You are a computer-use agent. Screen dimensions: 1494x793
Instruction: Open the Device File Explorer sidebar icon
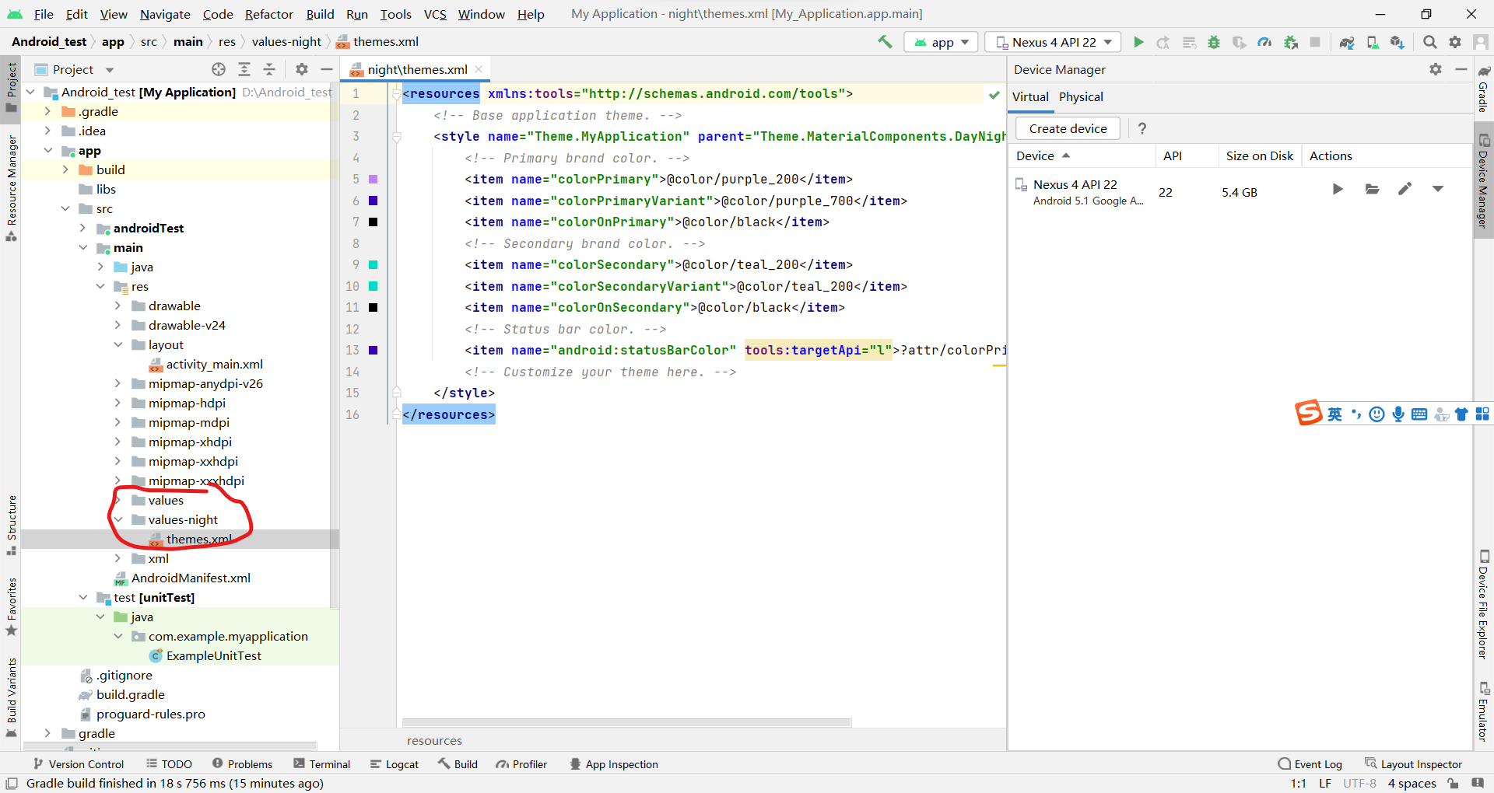1485,603
